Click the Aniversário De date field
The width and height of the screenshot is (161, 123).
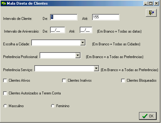[x=57, y=30]
